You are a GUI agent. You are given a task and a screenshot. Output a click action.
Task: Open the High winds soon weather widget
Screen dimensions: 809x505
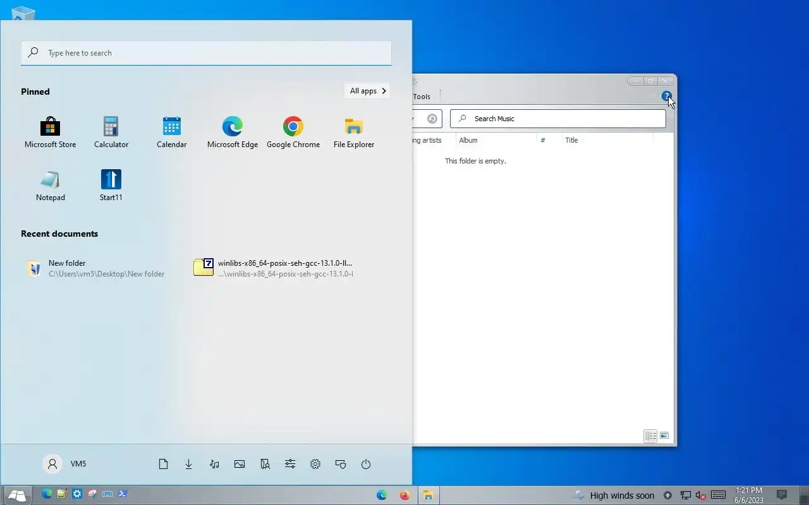pyautogui.click(x=613, y=496)
